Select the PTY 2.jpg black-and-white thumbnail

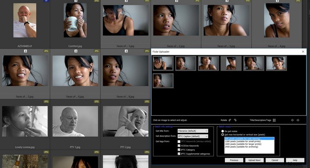(x=125, y=121)
